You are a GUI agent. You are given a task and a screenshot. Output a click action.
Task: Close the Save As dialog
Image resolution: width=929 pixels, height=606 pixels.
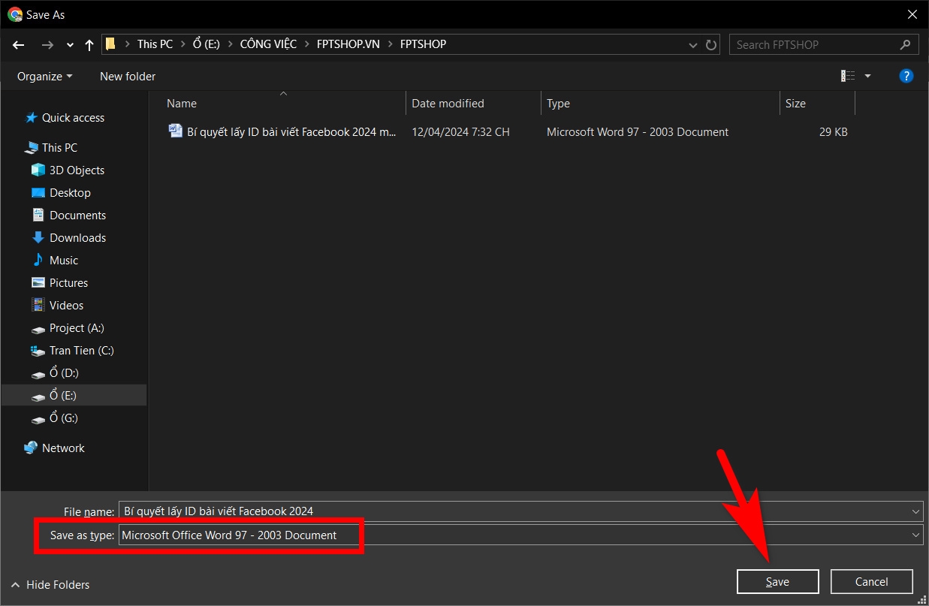coord(912,14)
